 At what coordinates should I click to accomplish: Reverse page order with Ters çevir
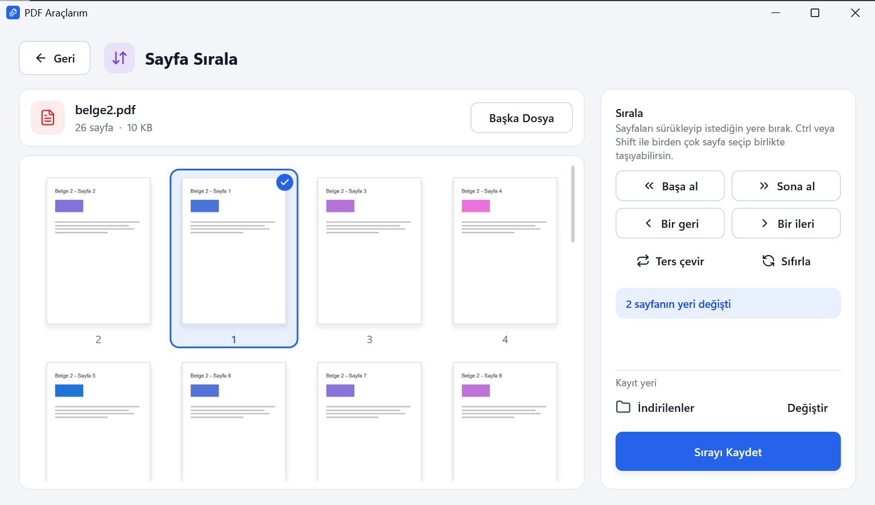click(670, 261)
